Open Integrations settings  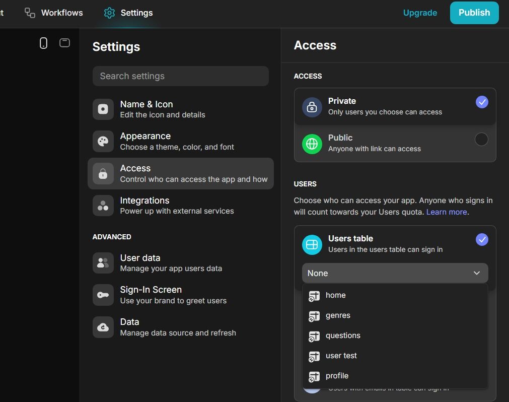180,206
